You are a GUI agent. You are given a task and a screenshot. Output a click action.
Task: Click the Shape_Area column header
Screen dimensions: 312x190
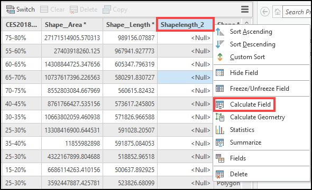coord(72,25)
